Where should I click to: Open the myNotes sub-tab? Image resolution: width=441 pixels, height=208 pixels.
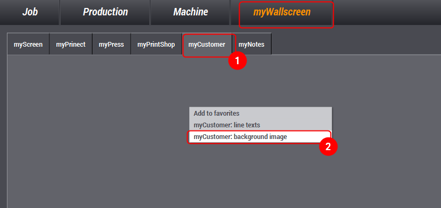(251, 44)
